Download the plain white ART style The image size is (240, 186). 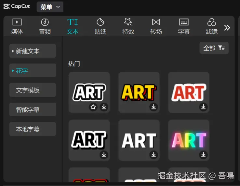pyautogui.click(x=154, y=155)
